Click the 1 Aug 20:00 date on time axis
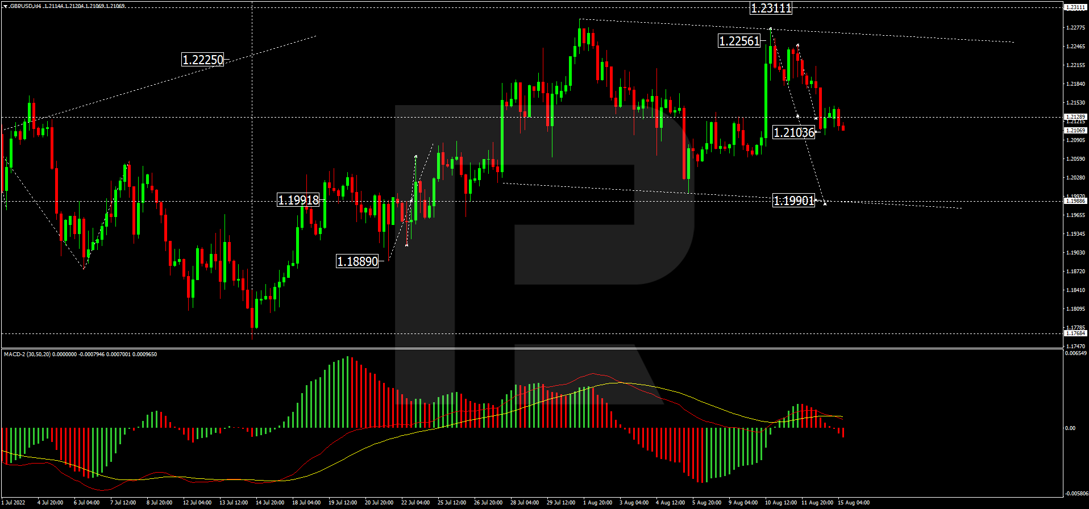 pyautogui.click(x=597, y=503)
